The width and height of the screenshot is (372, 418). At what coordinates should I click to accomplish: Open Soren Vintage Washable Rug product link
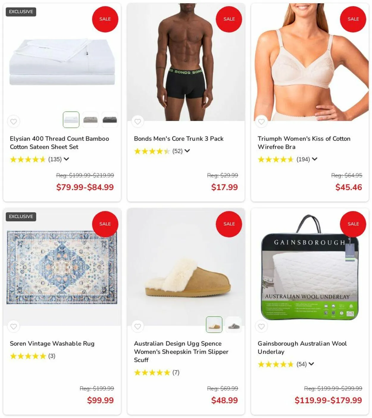(52, 344)
